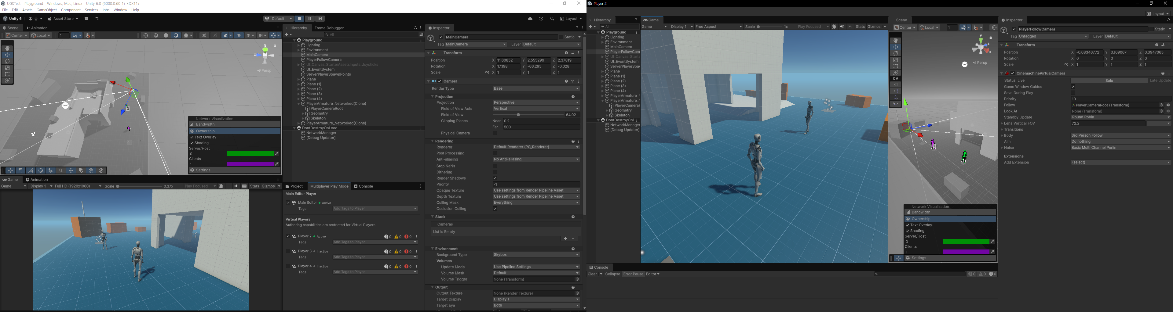The image size is (1173, 312).
Task: Select the Hand tool in Player 2 Scene view
Action: tap(895, 41)
